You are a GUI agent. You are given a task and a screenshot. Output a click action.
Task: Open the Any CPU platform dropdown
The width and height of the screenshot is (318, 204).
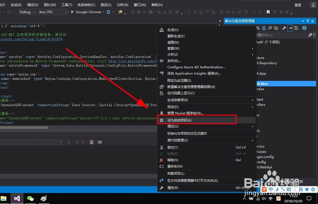tap(53, 12)
